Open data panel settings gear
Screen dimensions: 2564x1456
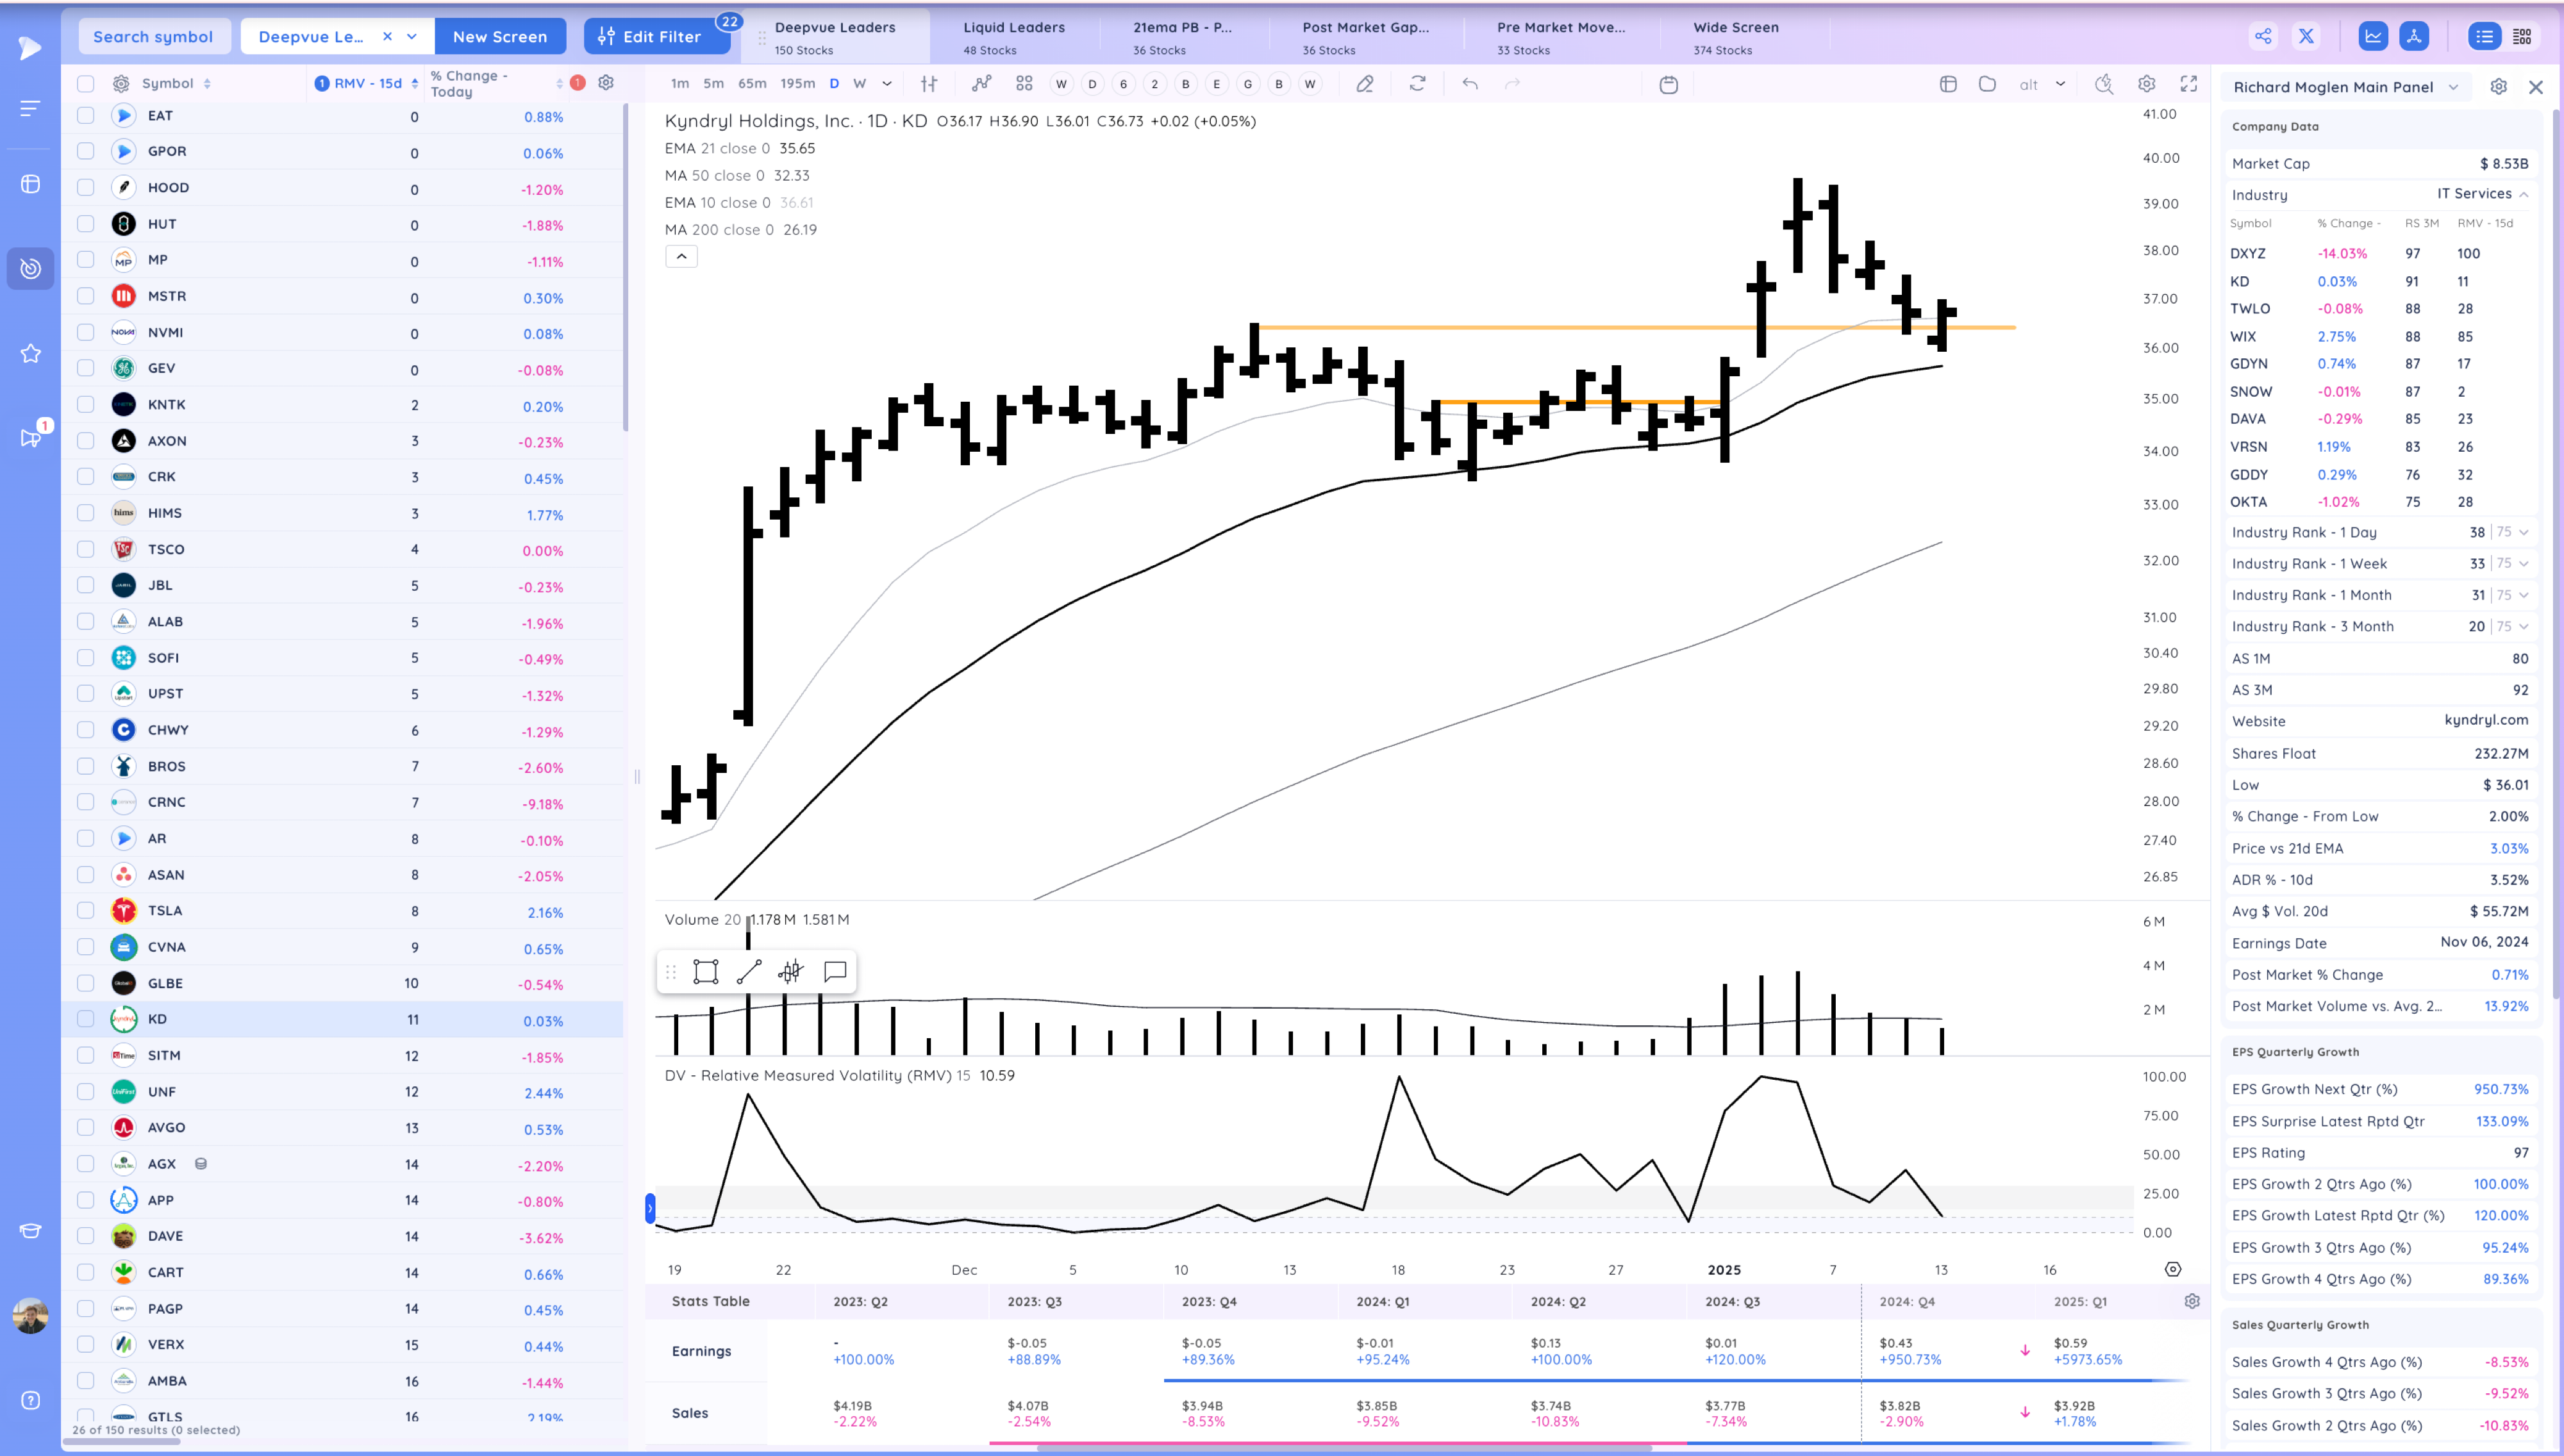(2498, 87)
